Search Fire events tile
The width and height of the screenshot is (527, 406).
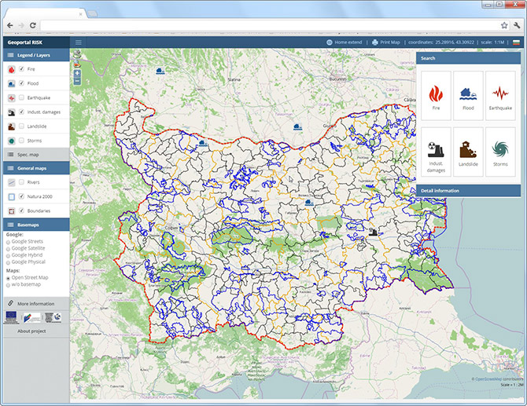tap(436, 96)
